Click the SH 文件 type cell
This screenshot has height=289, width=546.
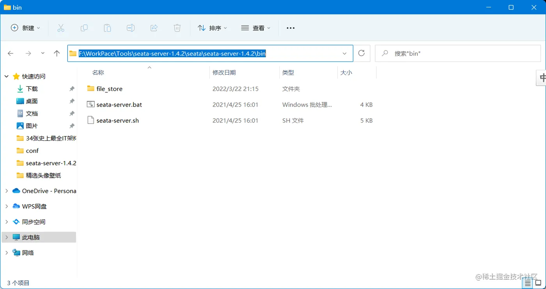click(293, 121)
